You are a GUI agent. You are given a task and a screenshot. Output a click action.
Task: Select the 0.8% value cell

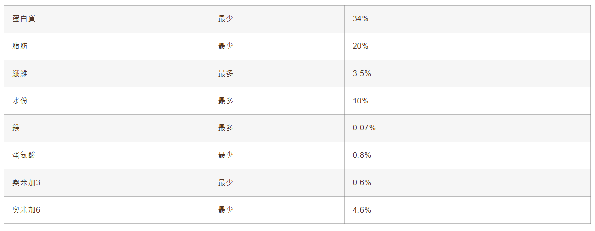click(x=362, y=155)
